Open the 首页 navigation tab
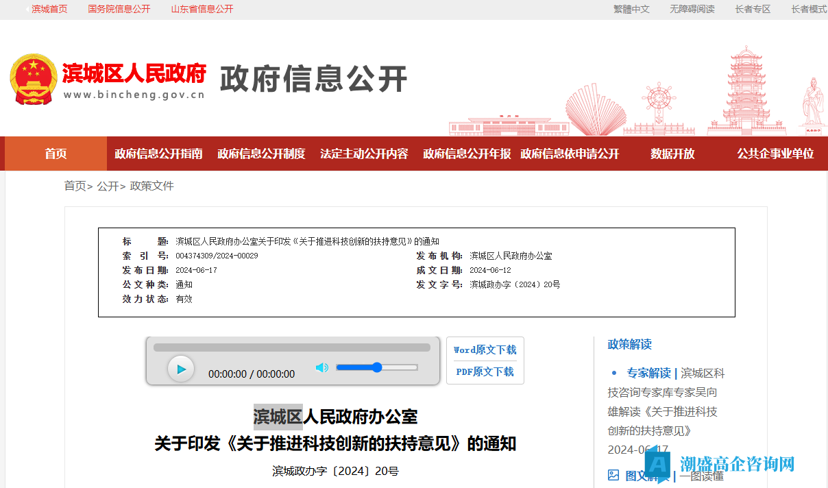The height and width of the screenshot is (488, 828). 56,154
